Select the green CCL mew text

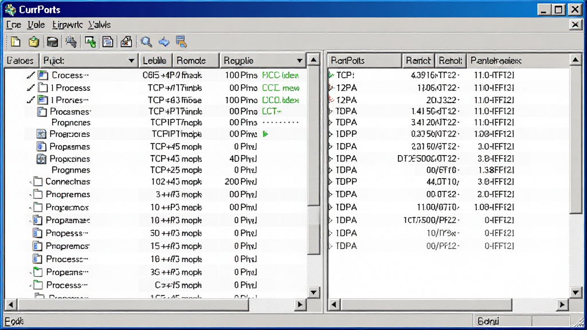(x=281, y=88)
